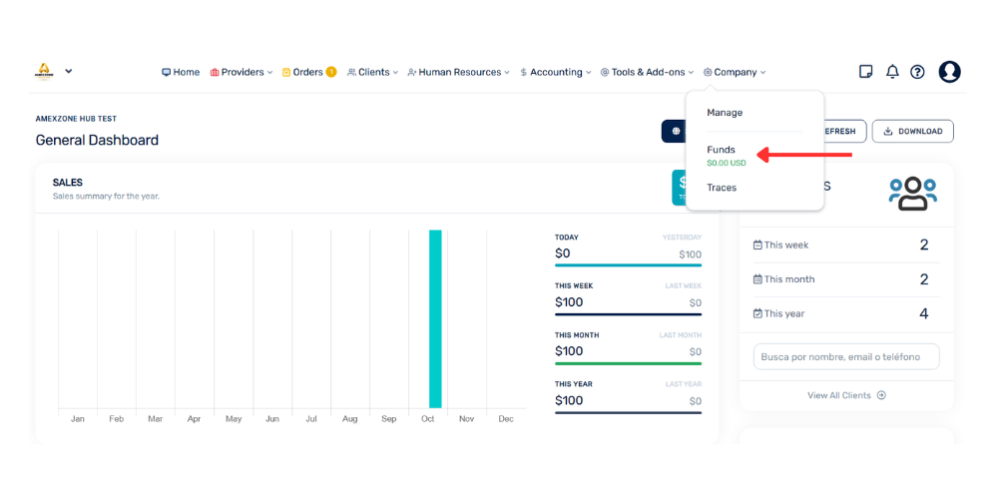This screenshot has height=499, width=998.
Task: Expand the chevron next to company logo
Action: tap(69, 71)
